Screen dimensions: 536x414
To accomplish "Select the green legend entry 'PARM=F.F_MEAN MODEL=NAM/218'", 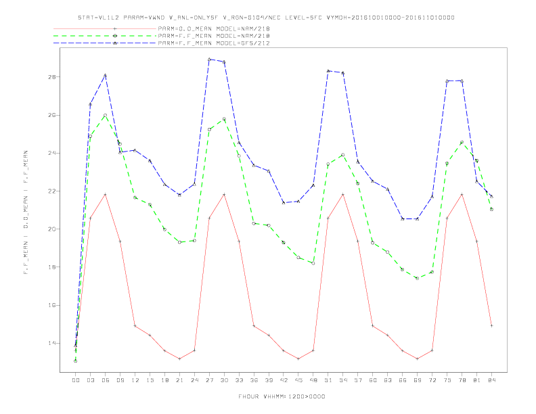I will pos(214,36).
